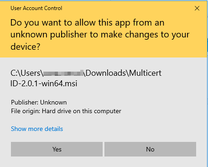Click the unknown publisher question heading

100,34
